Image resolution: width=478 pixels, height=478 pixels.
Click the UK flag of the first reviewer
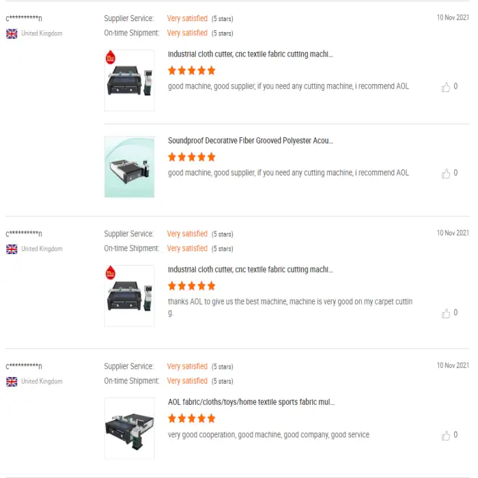[x=12, y=33]
